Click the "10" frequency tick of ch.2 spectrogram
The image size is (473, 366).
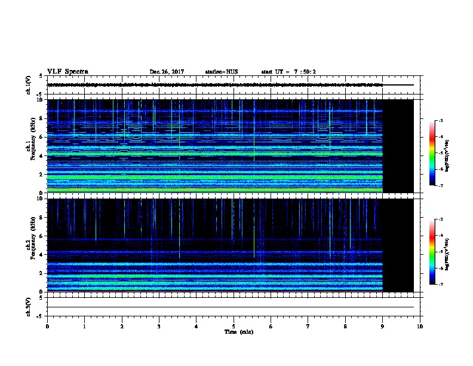click(x=41, y=199)
